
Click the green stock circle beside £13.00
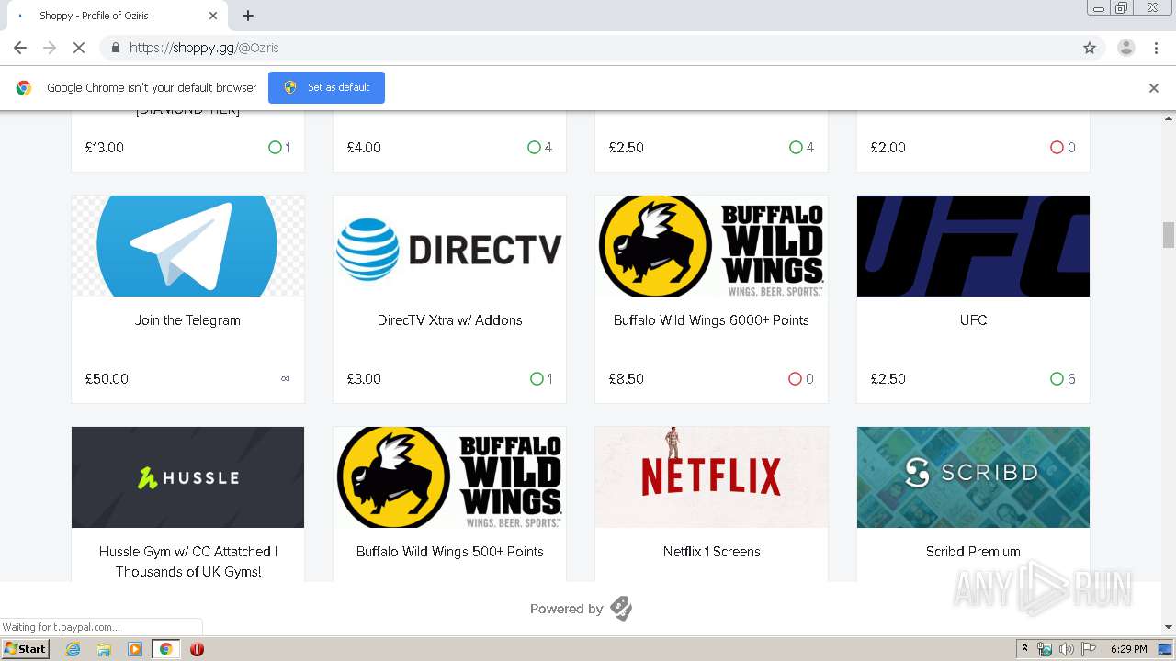pos(275,148)
